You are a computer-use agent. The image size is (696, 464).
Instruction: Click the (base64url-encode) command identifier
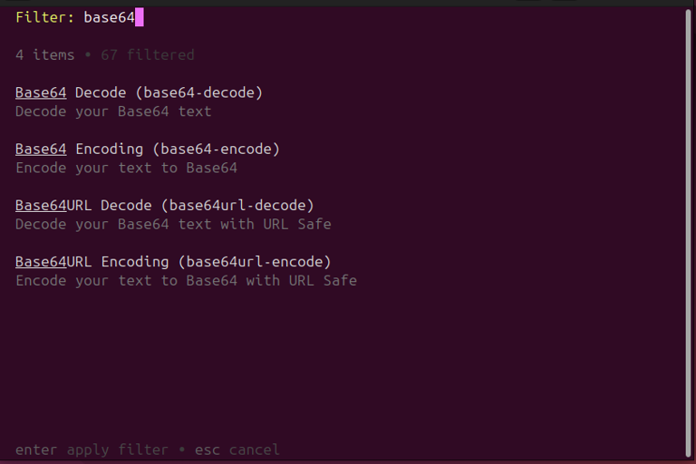(255, 262)
